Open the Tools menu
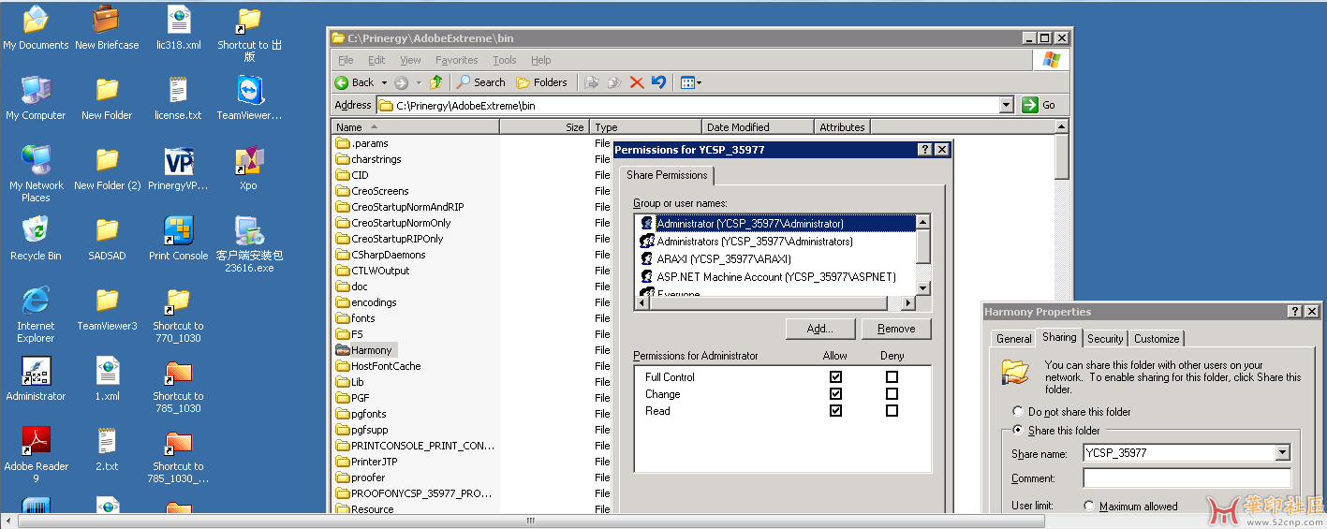Image resolution: width=1327 pixels, height=529 pixels. pyautogui.click(x=505, y=60)
